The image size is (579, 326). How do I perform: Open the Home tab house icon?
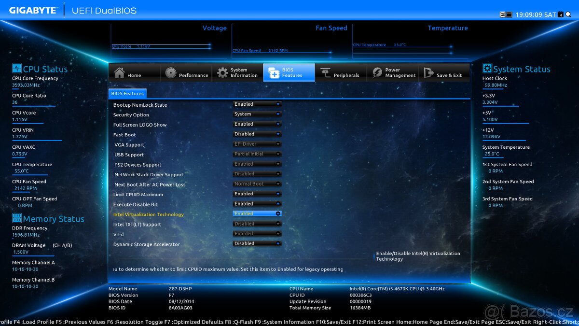pos(119,73)
